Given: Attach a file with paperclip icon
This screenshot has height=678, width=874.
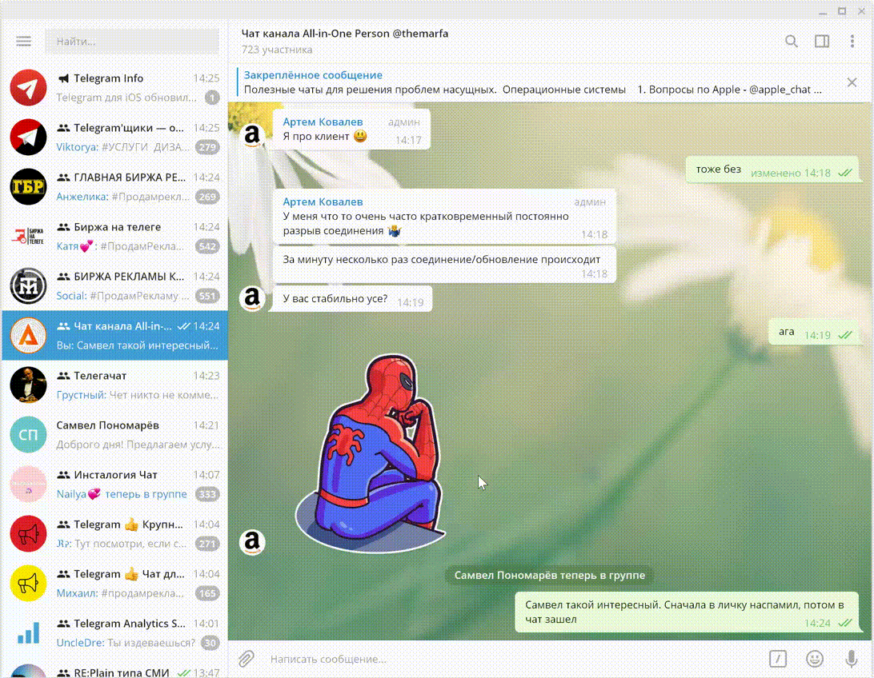Looking at the screenshot, I should (247, 659).
